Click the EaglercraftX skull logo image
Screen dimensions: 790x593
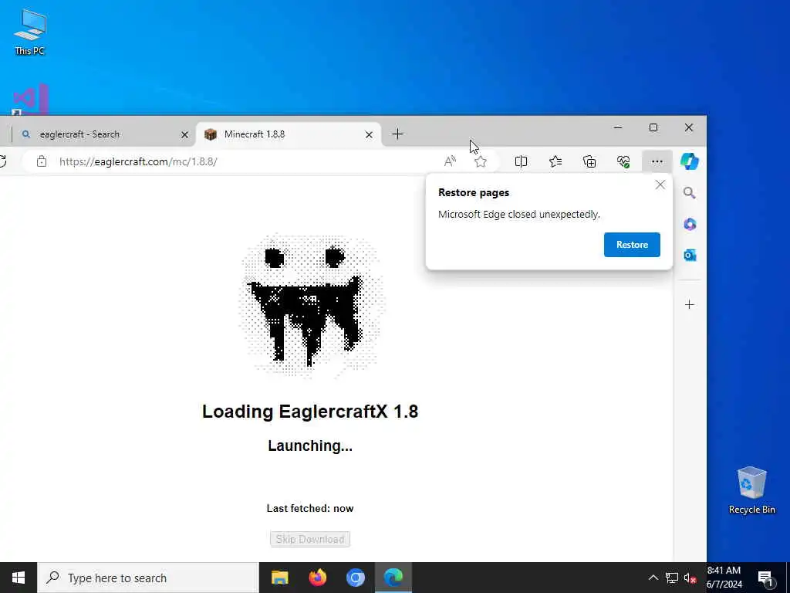312,304
